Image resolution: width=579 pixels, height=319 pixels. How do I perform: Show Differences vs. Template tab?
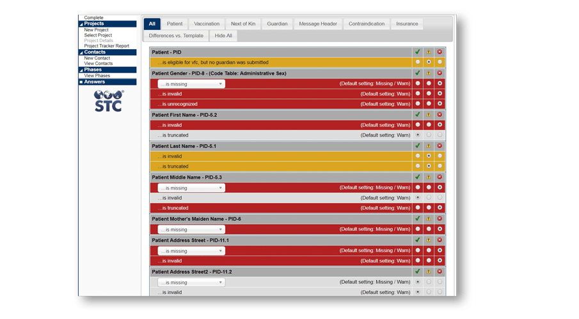coord(176,36)
